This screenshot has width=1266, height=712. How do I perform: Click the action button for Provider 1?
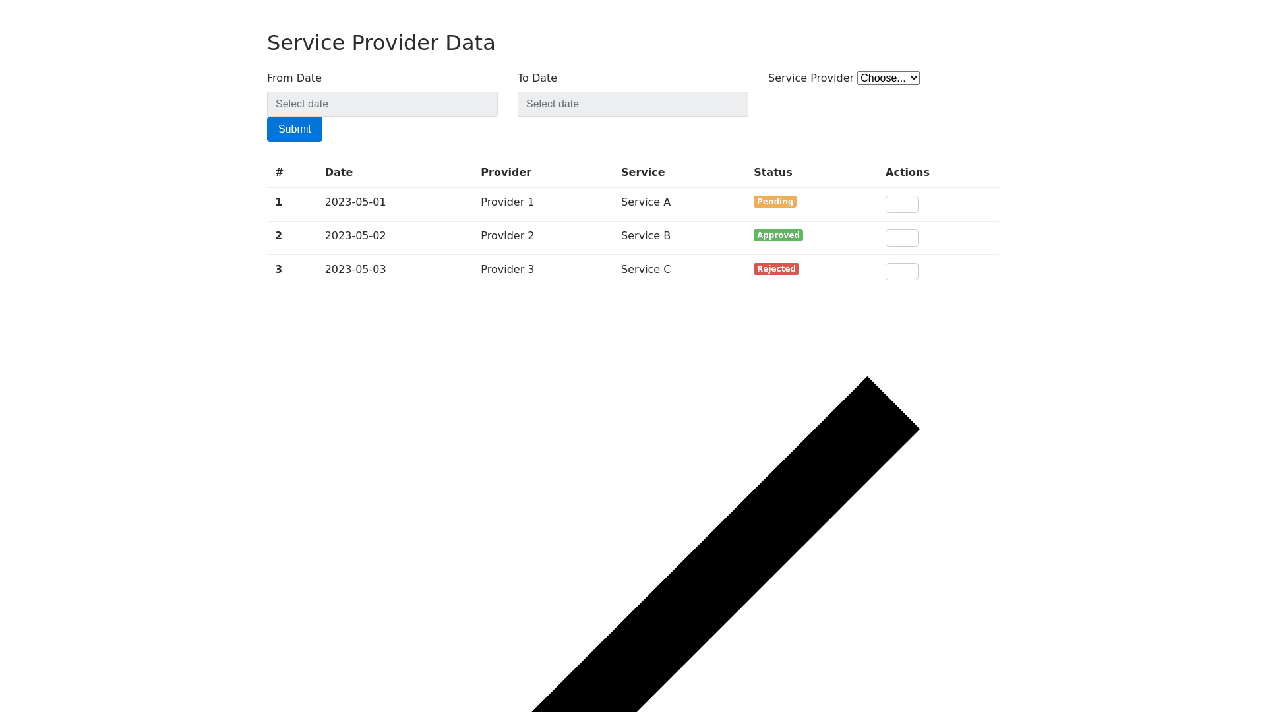click(x=901, y=204)
